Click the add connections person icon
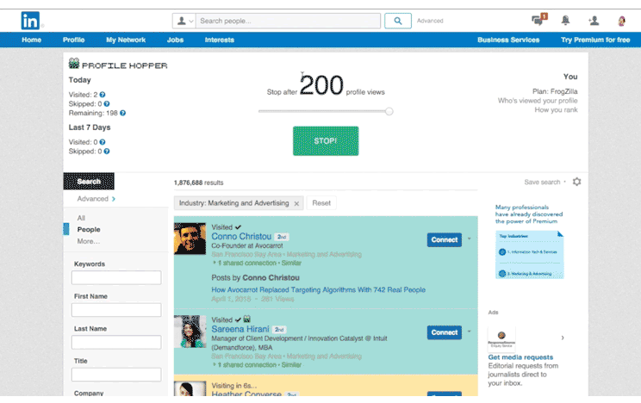 pyautogui.click(x=594, y=21)
